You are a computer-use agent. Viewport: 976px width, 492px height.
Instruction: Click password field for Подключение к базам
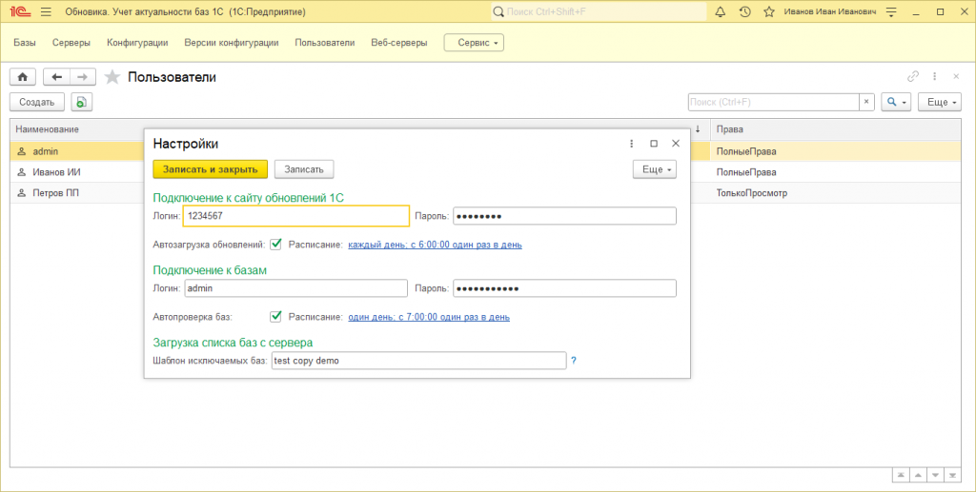click(564, 288)
